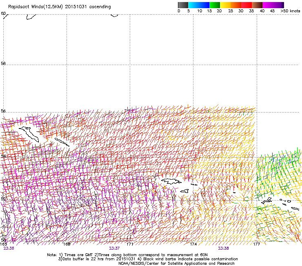
Task: Click the '56' latitude axis label
Action: pyautogui.click(x=3, y=111)
